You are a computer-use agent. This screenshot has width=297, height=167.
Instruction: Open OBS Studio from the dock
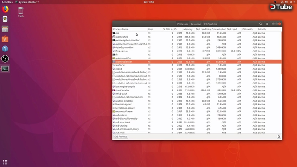(5, 59)
